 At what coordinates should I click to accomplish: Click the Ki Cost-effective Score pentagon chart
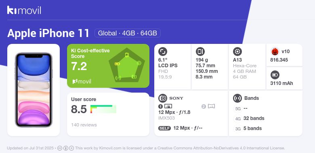(x=127, y=65)
